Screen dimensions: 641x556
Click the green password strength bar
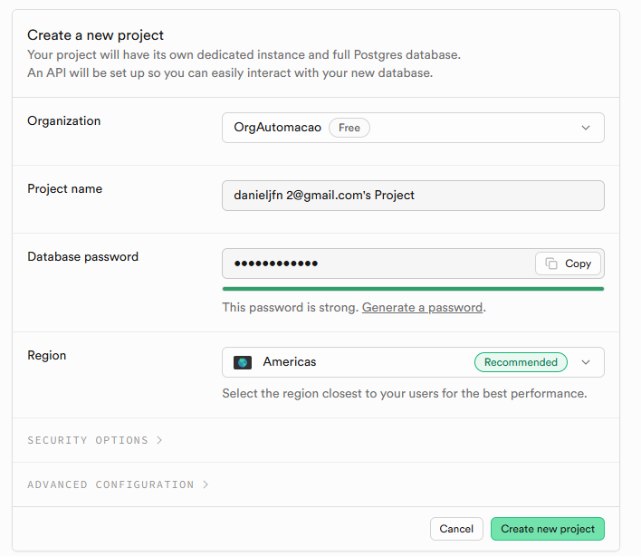tap(413, 289)
